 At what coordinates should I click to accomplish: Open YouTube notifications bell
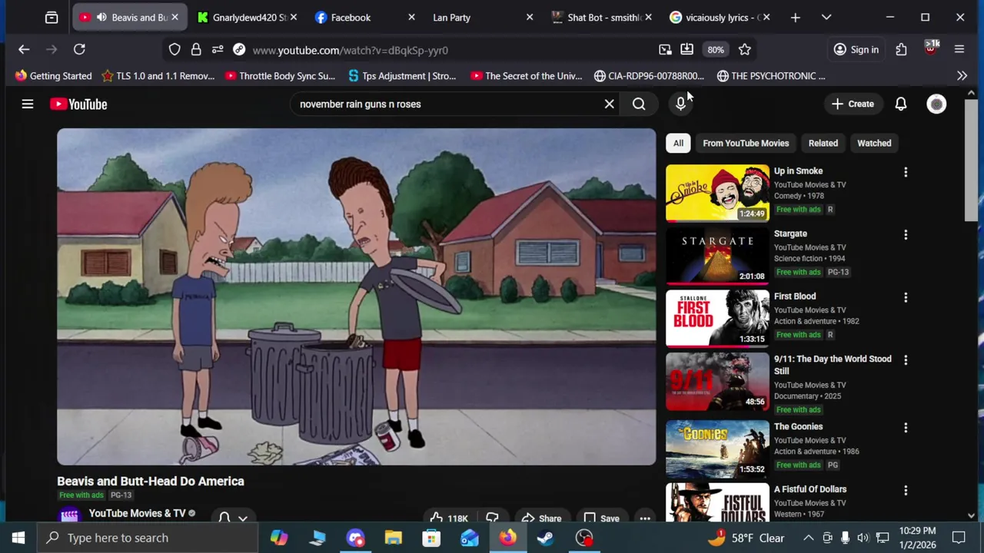(901, 104)
